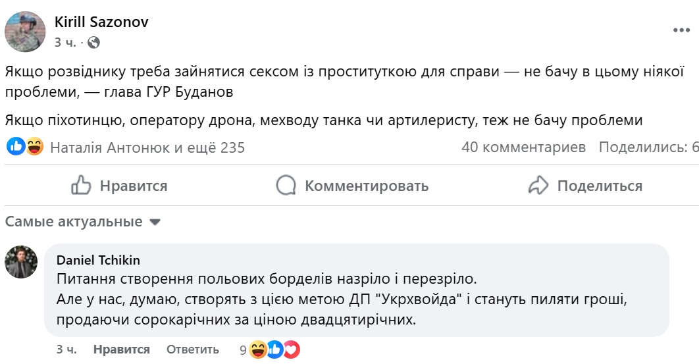Click the Kirill Sazonov author name

(x=101, y=22)
